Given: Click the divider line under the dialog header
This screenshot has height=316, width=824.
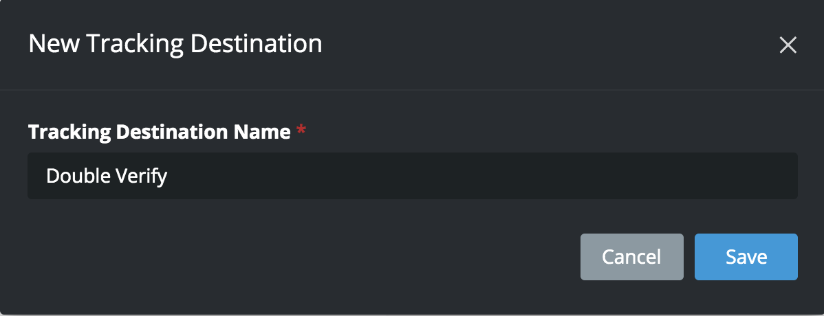Looking at the screenshot, I should [412, 89].
